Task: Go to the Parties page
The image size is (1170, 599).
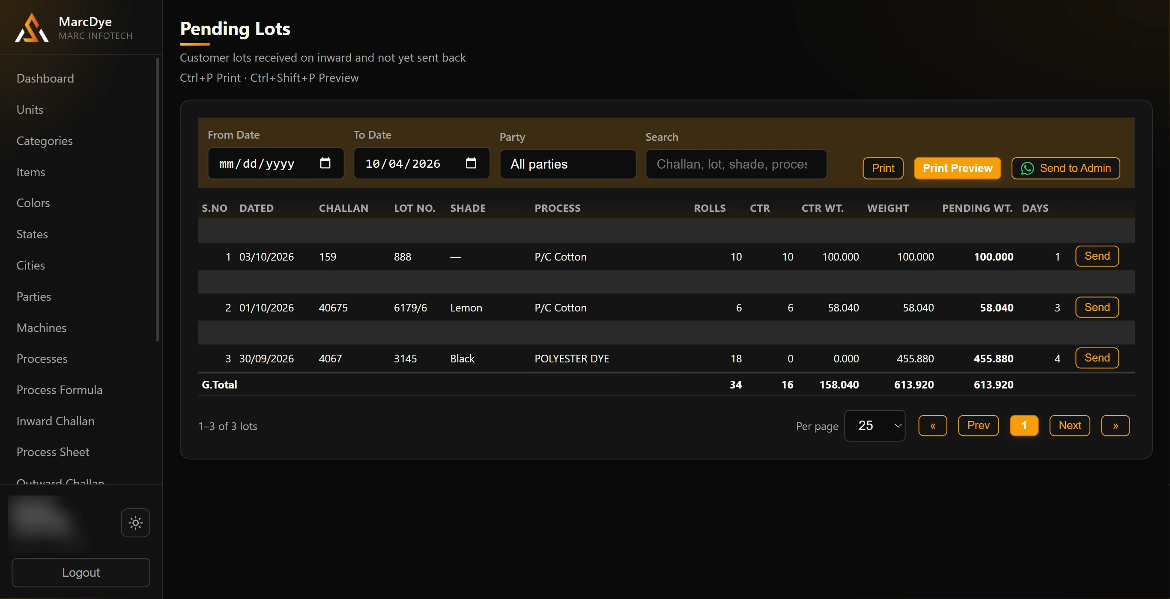Action: pyautogui.click(x=34, y=297)
